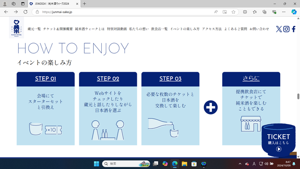Open 私たちの想い navigation item
This screenshot has height=169, width=300.
pos(139,29)
